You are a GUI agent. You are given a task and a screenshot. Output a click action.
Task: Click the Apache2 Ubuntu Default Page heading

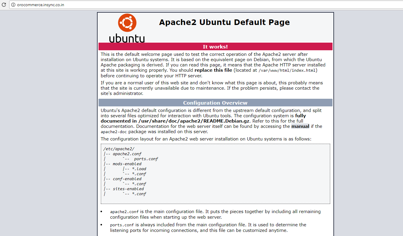pyautogui.click(x=224, y=22)
